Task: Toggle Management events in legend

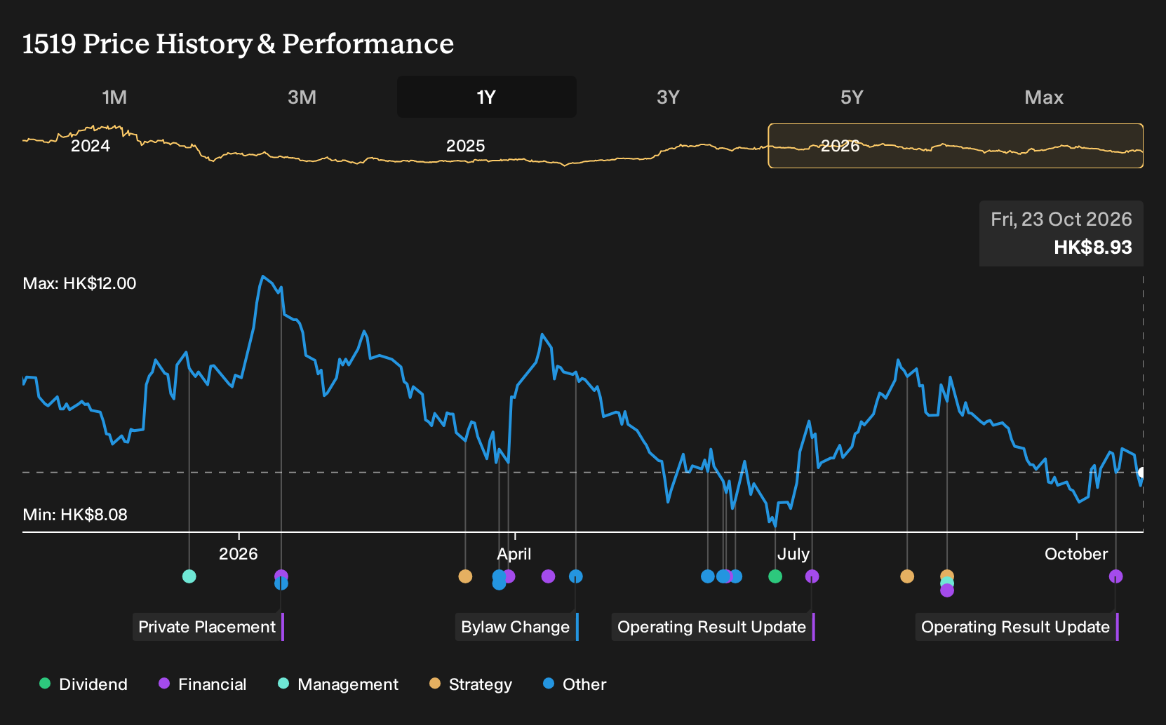Action: click(338, 684)
